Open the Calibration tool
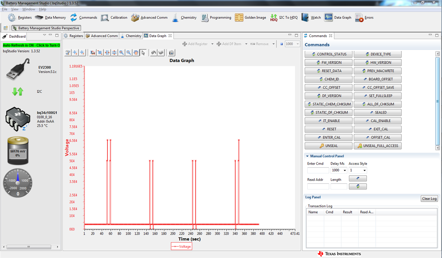This screenshot has height=258, width=442. pyautogui.click(x=114, y=17)
